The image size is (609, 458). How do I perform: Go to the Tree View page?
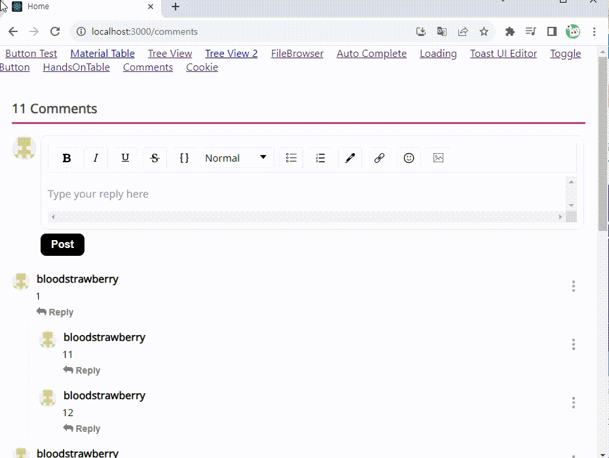point(170,54)
